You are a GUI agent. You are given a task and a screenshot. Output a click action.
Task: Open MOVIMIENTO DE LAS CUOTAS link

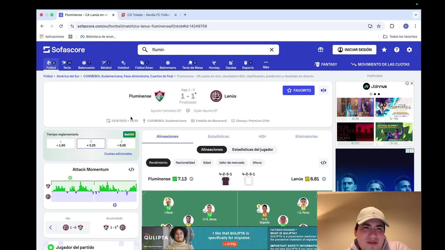[x=380, y=64]
